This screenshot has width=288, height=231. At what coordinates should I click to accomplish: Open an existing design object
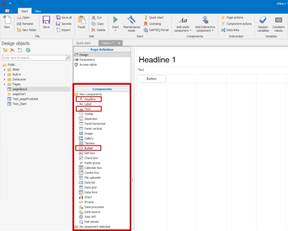tap(23, 18)
